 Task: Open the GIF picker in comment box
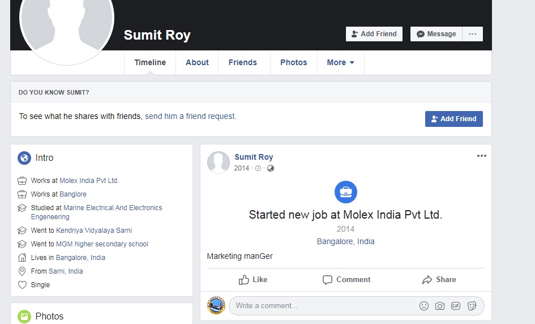[456, 306]
